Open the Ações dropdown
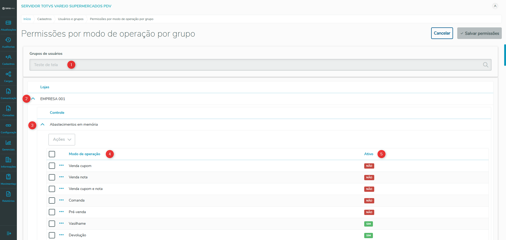The height and width of the screenshot is (240, 506). (62, 140)
